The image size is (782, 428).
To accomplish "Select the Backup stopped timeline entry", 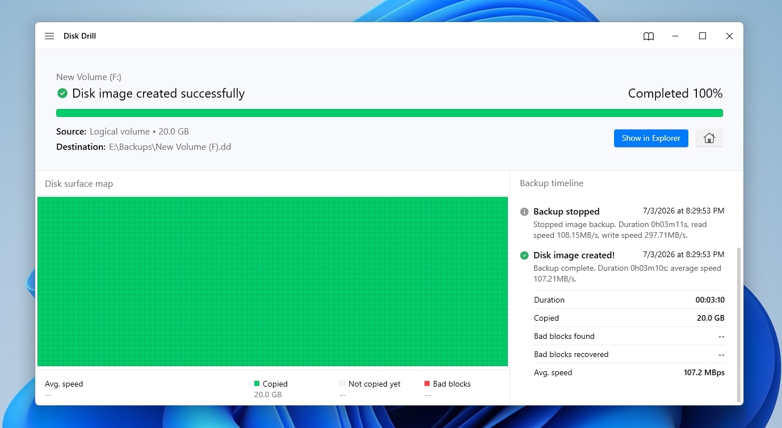I will coord(622,223).
